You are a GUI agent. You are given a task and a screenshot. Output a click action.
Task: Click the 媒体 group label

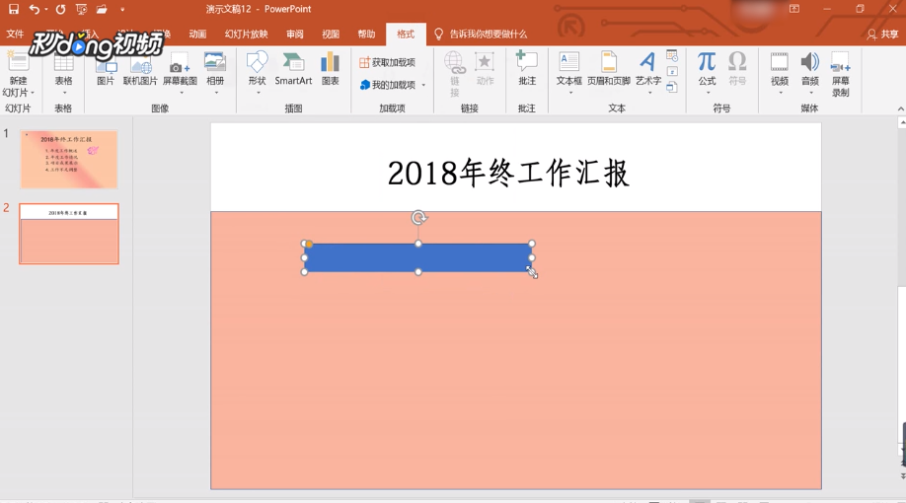tap(809, 108)
